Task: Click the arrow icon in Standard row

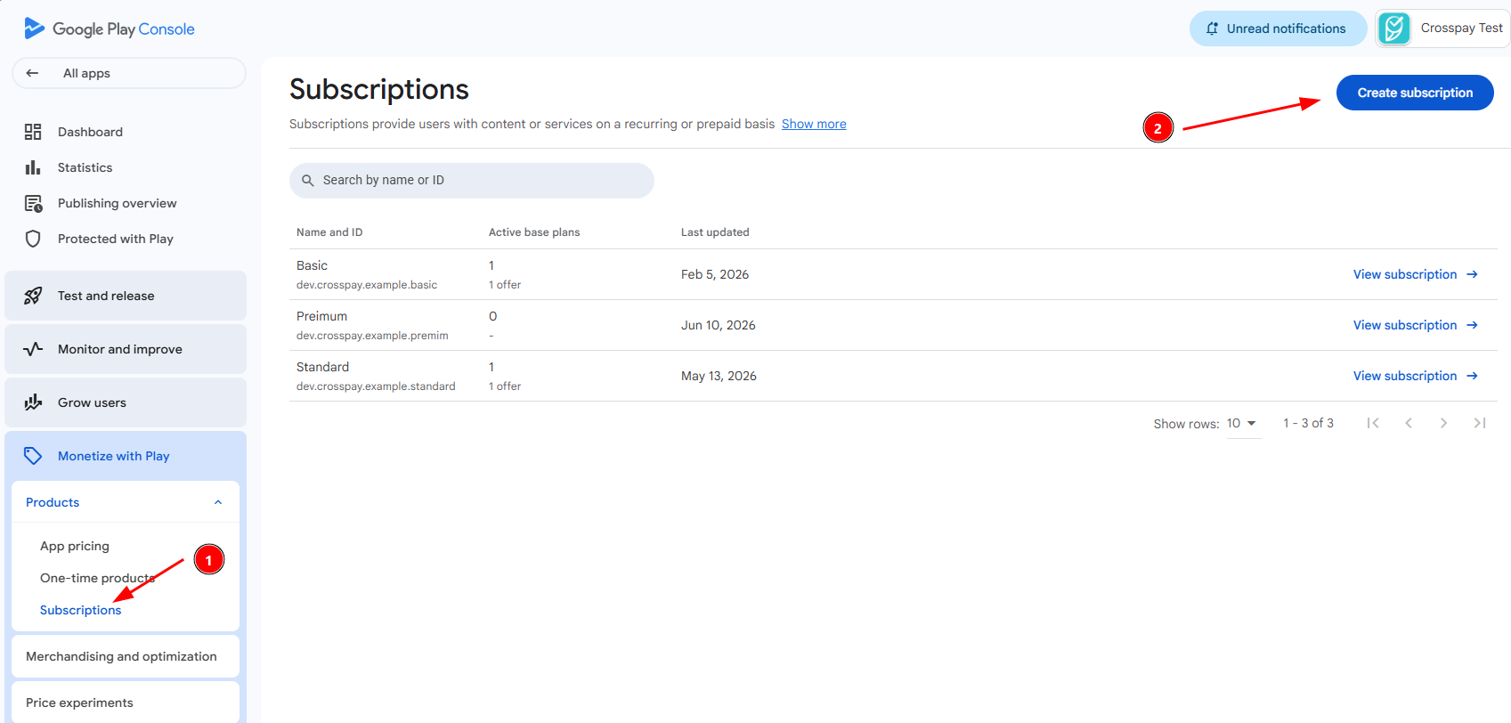Action: (1473, 376)
